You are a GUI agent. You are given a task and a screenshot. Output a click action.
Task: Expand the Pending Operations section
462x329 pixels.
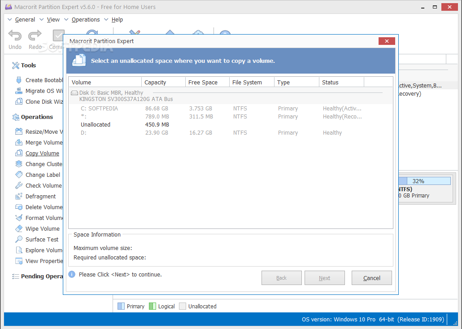37,276
